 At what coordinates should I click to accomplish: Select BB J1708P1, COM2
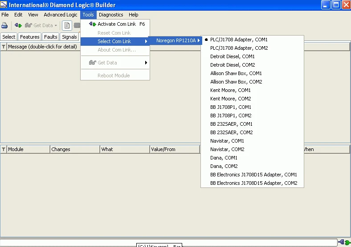coord(252,116)
